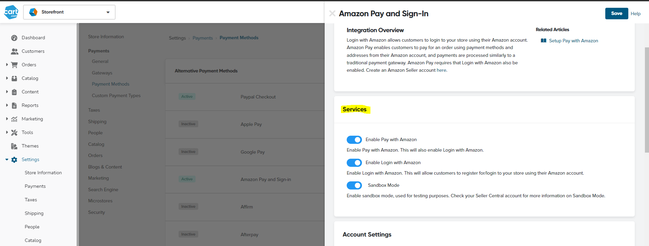Toggle Enable Pay with Amazon switch
Viewport: 649px width, 246px height.
pos(354,140)
